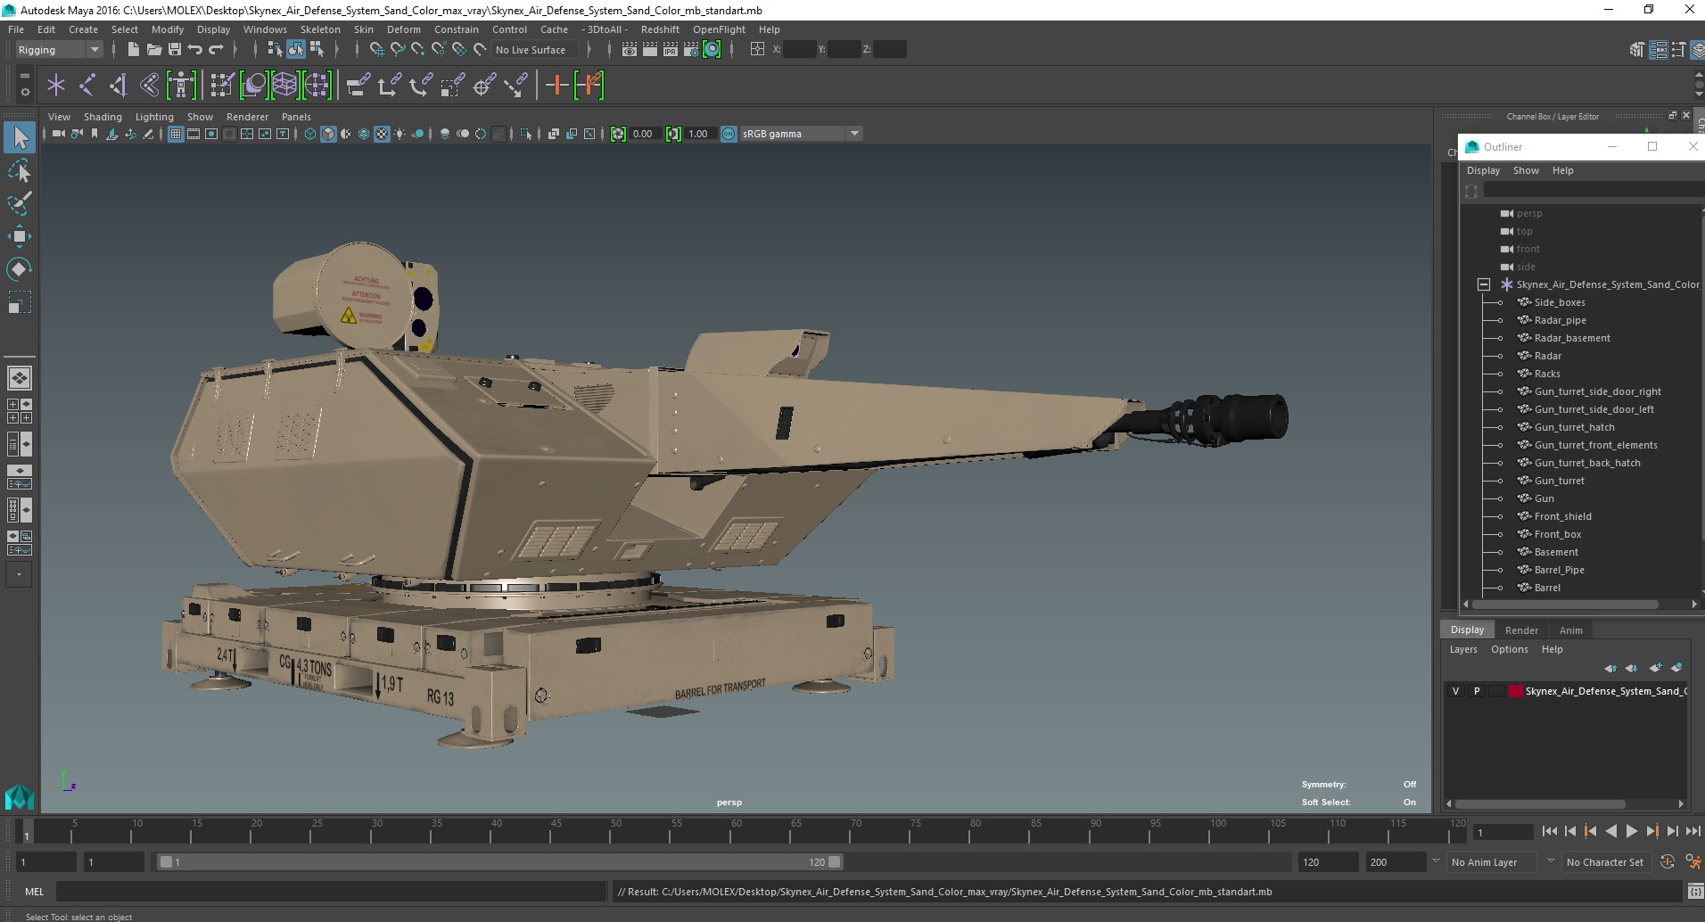Screen dimensions: 1705x922
Task: Toggle Snap to points icon
Action: (x=418, y=50)
